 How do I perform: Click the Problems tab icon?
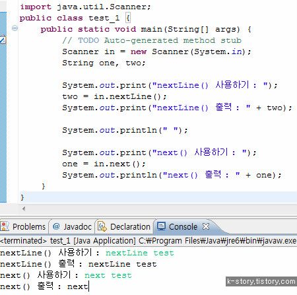(5, 226)
